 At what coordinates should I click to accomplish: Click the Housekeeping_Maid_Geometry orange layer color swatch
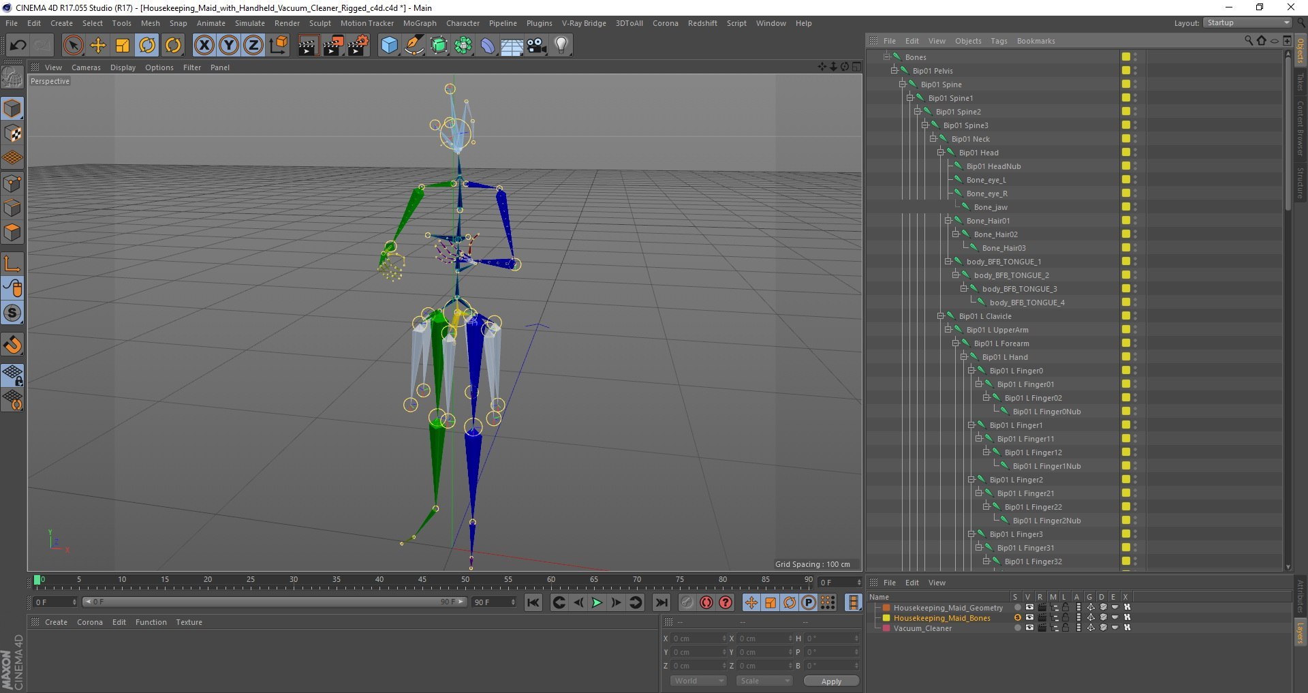coord(886,607)
